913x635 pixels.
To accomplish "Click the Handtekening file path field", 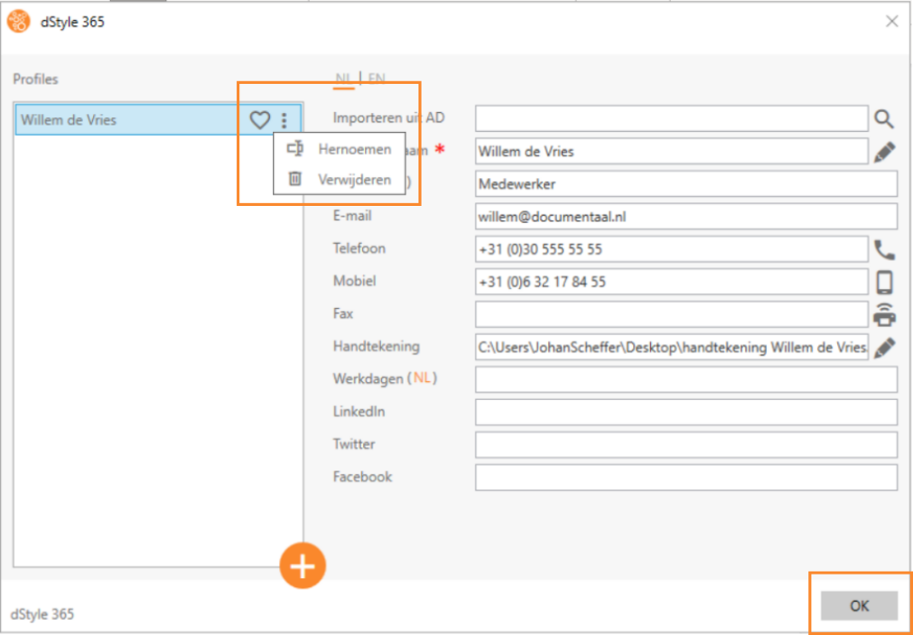I will pyautogui.click(x=672, y=348).
